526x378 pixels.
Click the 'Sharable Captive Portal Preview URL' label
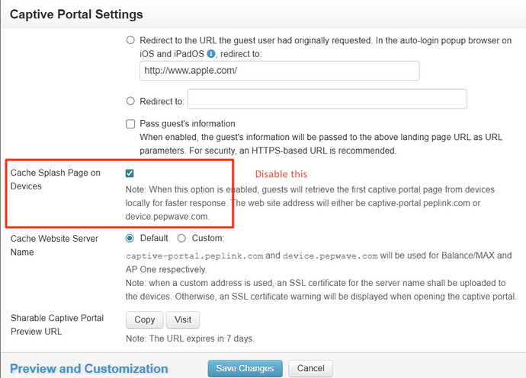(x=57, y=324)
